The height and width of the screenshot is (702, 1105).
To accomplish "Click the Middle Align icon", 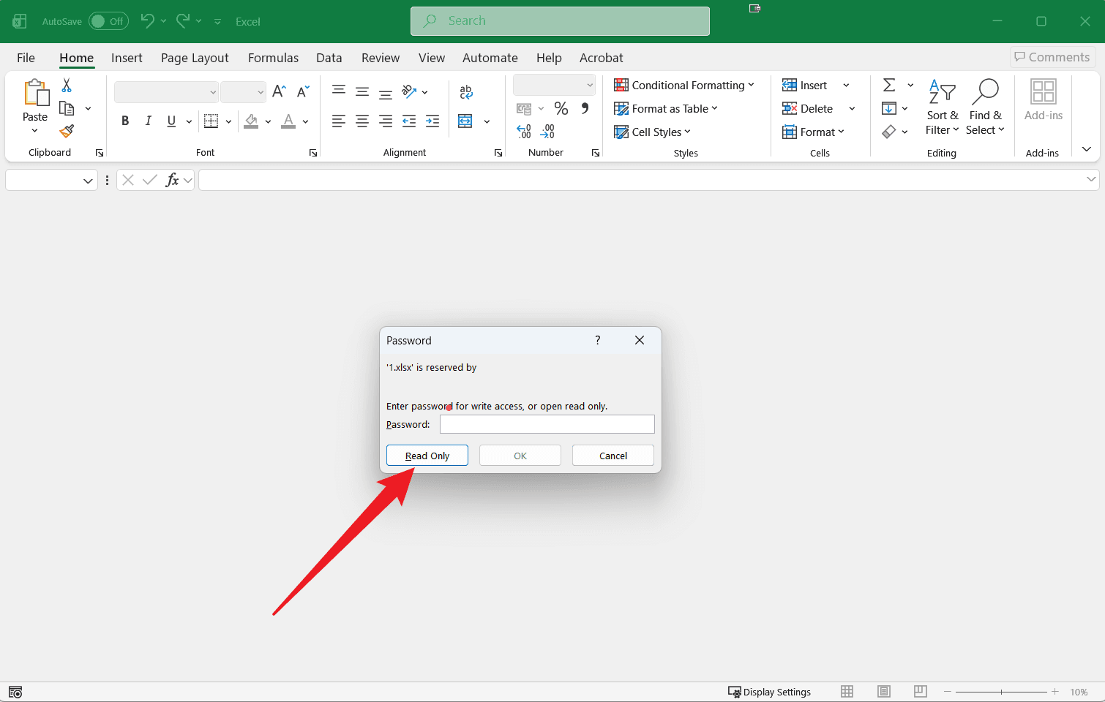I will [362, 91].
